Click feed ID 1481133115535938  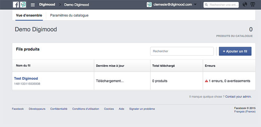point(27,84)
